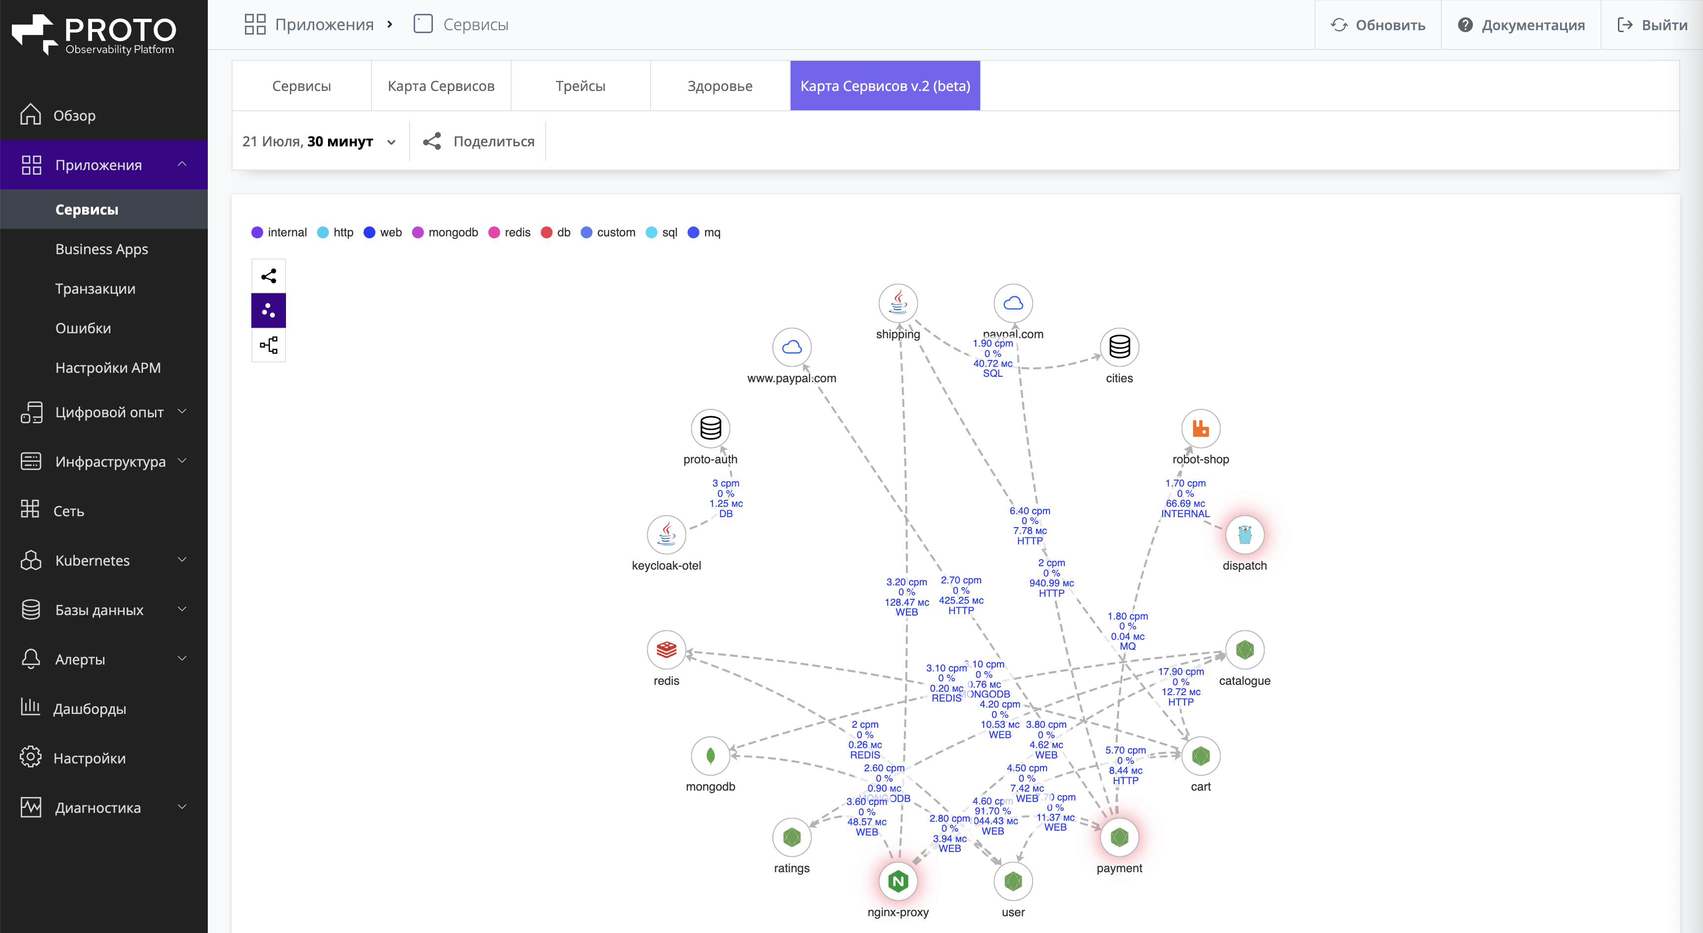Select the catalogue Node.js node
The width and height of the screenshot is (1703, 933).
[1244, 650]
